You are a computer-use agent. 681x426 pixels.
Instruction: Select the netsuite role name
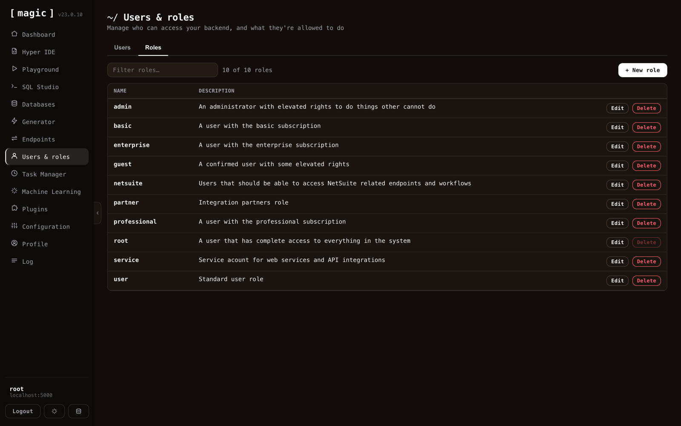[x=128, y=184]
